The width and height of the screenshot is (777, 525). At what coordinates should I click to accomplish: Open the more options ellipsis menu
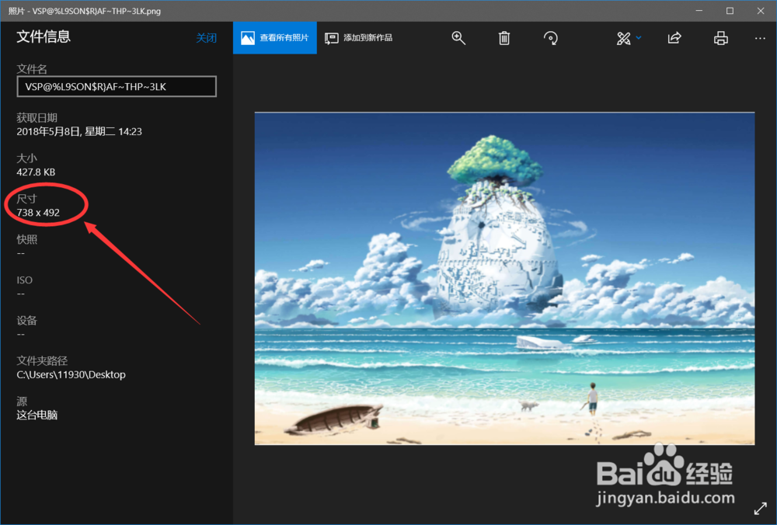[760, 38]
